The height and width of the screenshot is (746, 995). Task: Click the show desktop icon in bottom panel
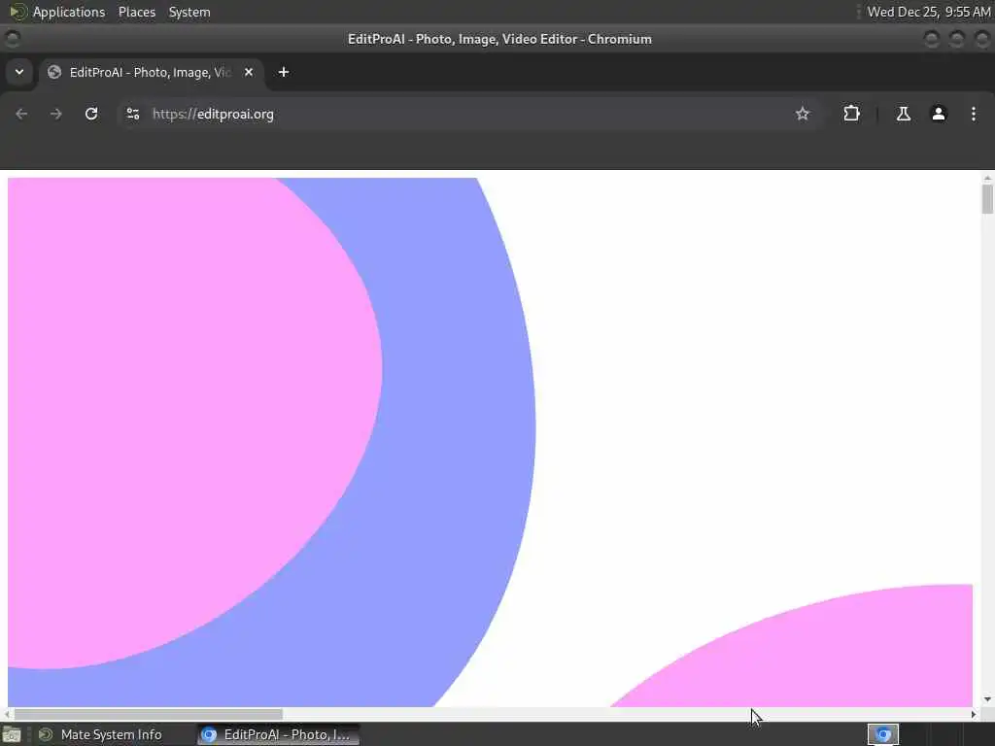click(12, 734)
